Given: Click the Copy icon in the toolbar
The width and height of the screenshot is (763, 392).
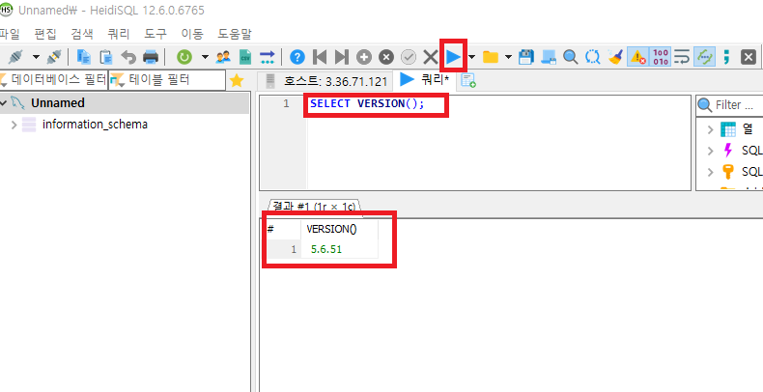Looking at the screenshot, I should 84,57.
